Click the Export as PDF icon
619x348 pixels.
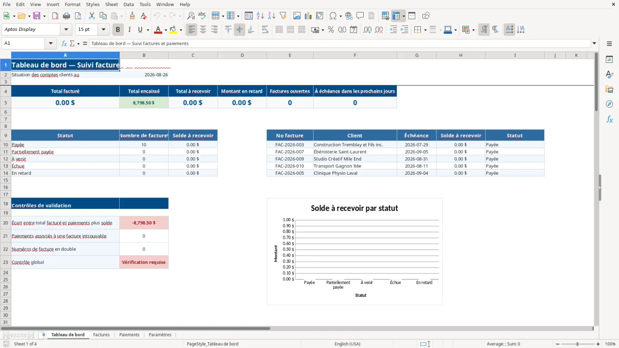[55, 16]
